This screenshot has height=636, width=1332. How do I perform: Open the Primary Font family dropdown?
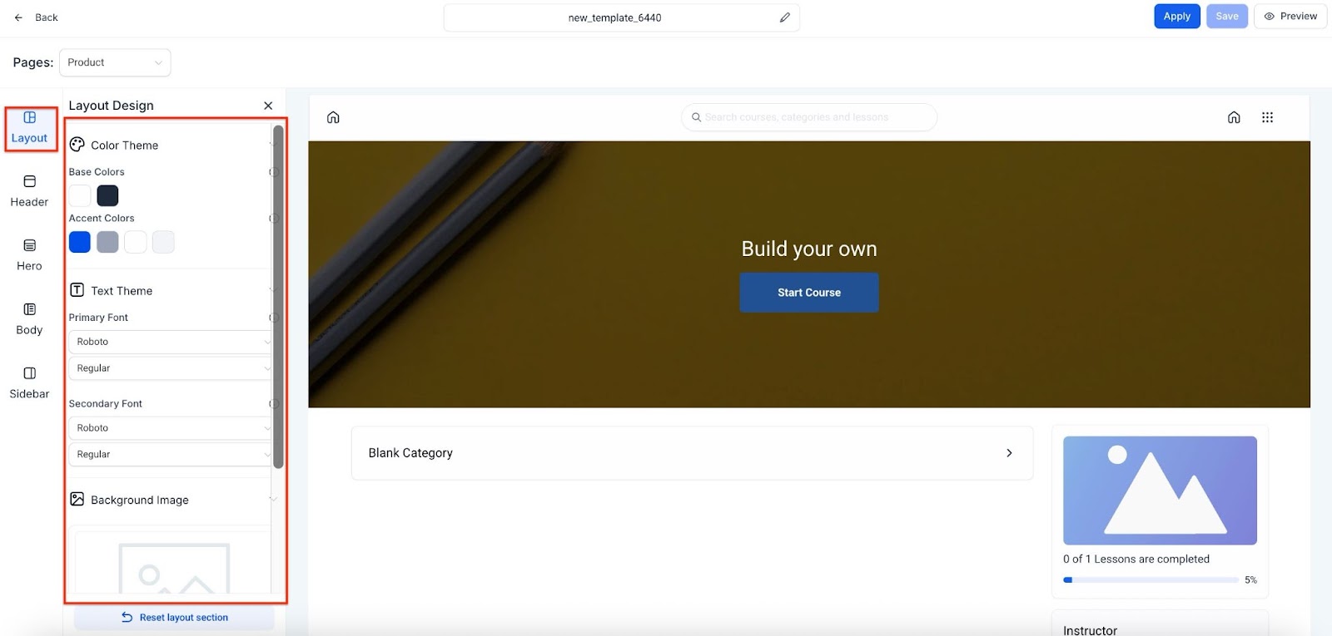click(171, 342)
